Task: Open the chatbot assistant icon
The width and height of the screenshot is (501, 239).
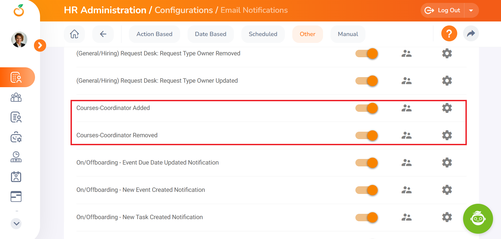Action: click(478, 219)
